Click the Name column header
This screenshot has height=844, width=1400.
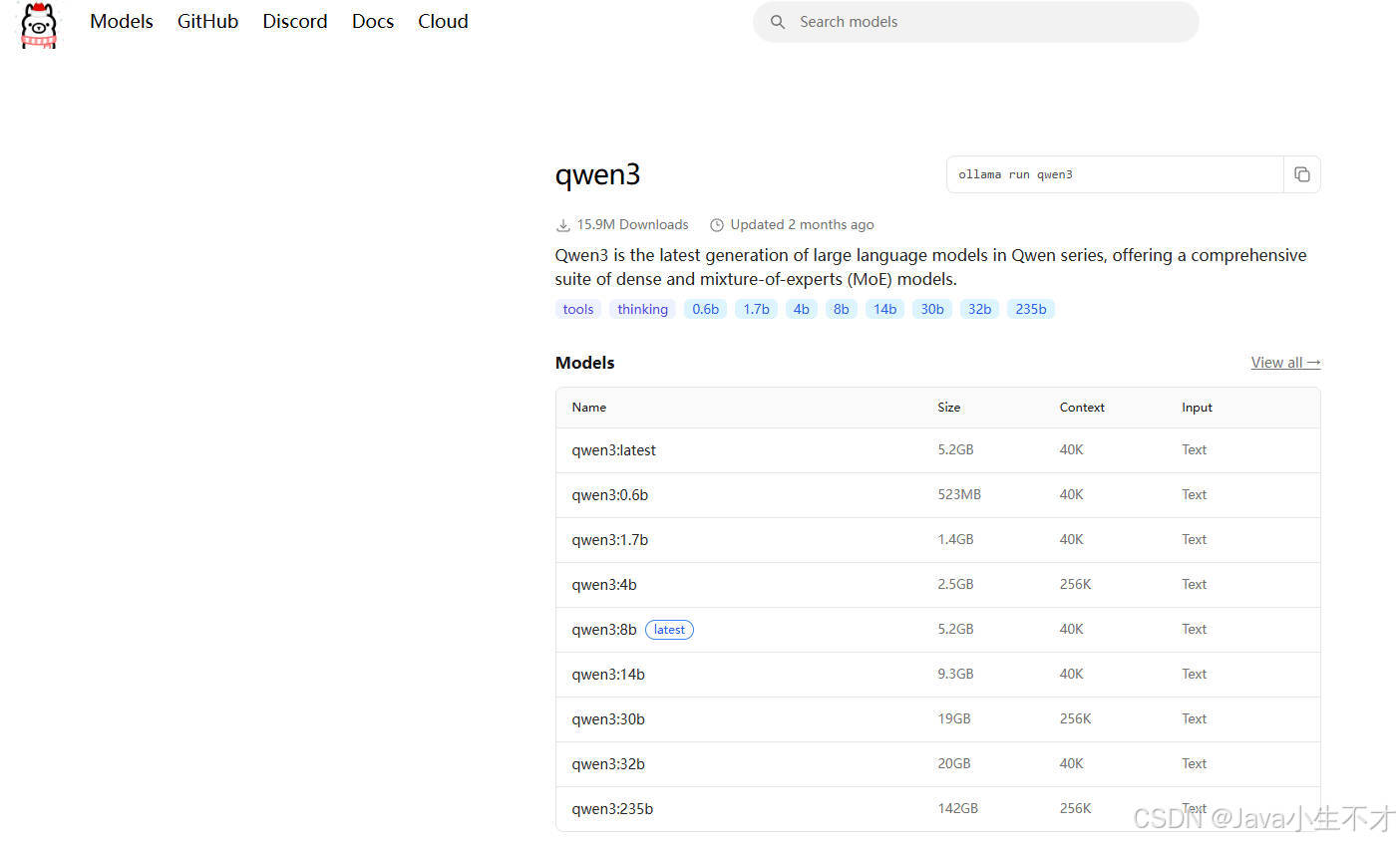588,408
